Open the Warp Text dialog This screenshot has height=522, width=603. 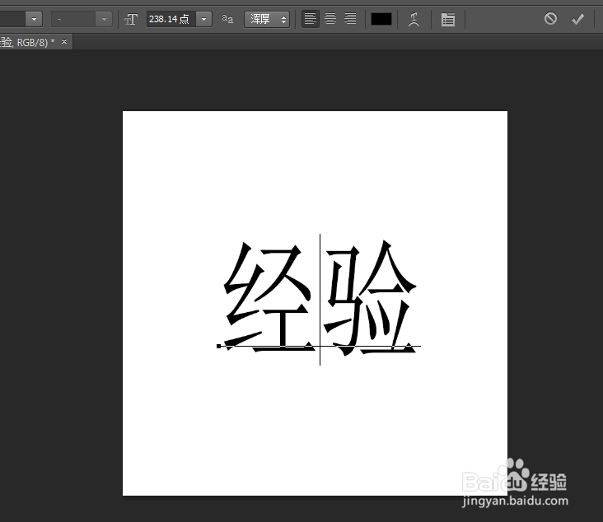point(414,19)
